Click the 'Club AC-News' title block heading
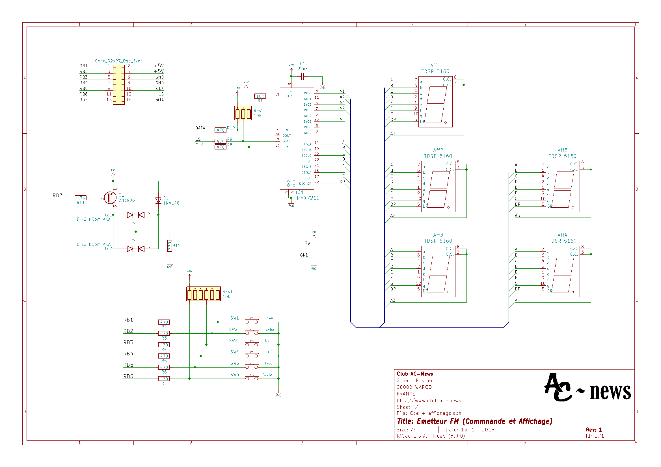 [x=415, y=374]
